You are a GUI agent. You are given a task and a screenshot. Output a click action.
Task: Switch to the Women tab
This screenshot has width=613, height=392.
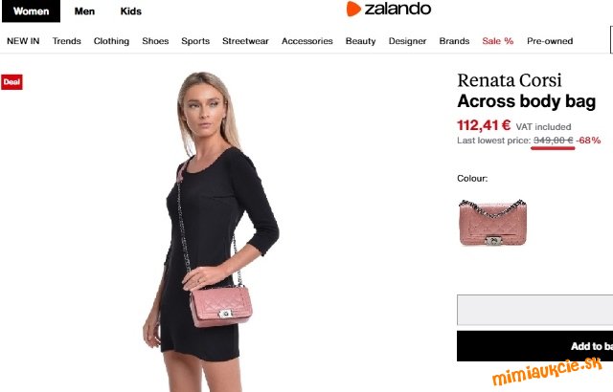32,11
